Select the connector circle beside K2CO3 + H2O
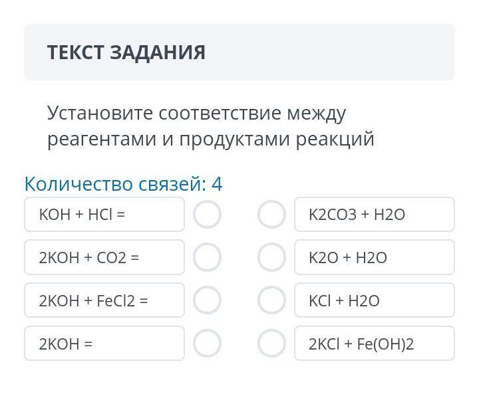This screenshot has width=479, height=418. [271, 215]
